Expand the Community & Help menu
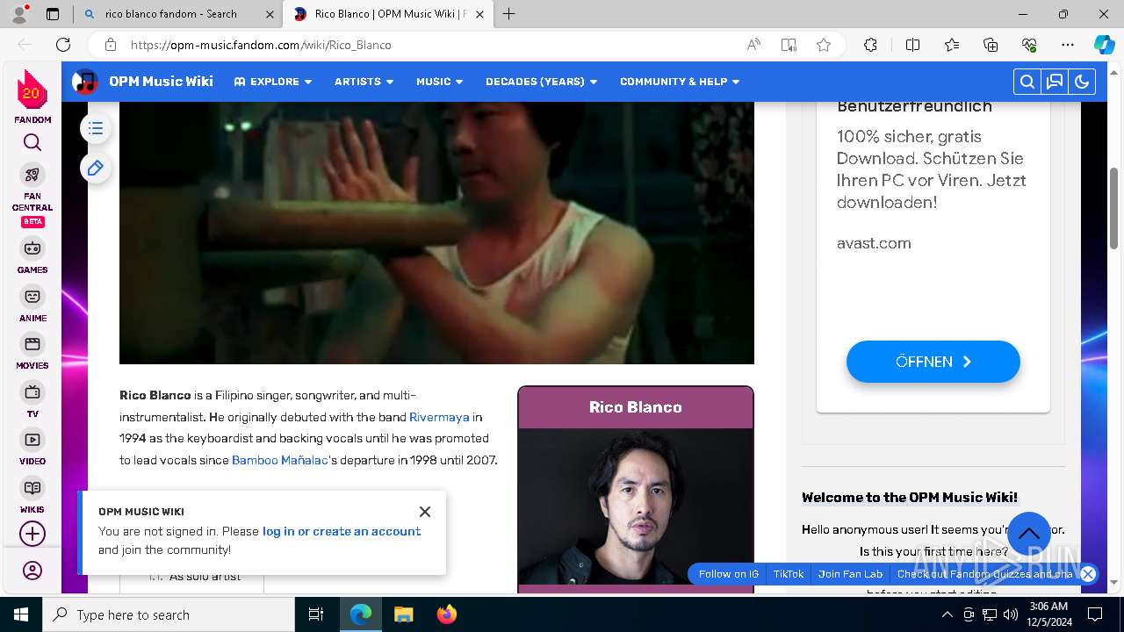 (680, 82)
